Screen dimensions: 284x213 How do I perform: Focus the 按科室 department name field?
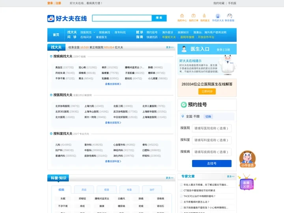tap(212, 140)
